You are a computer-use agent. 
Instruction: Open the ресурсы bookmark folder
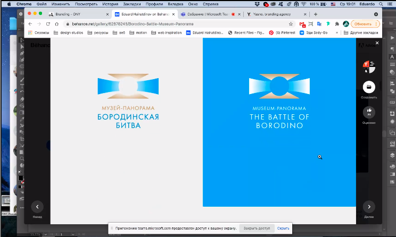[98, 32]
